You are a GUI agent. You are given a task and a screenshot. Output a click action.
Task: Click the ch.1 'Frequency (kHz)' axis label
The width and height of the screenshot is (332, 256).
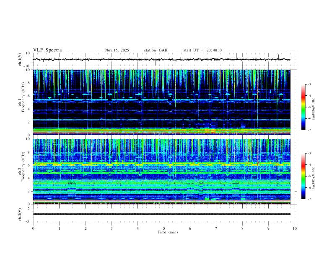click(23, 97)
